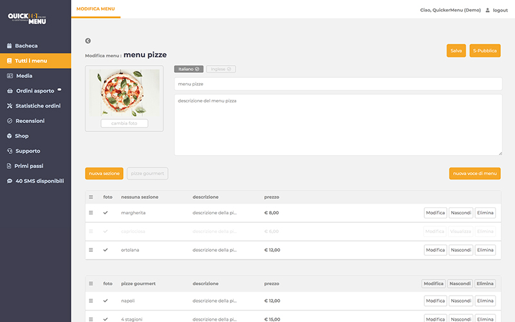Image resolution: width=515 pixels, height=322 pixels.
Task: Click the Recensioni check-circle icon
Action: [10, 120]
